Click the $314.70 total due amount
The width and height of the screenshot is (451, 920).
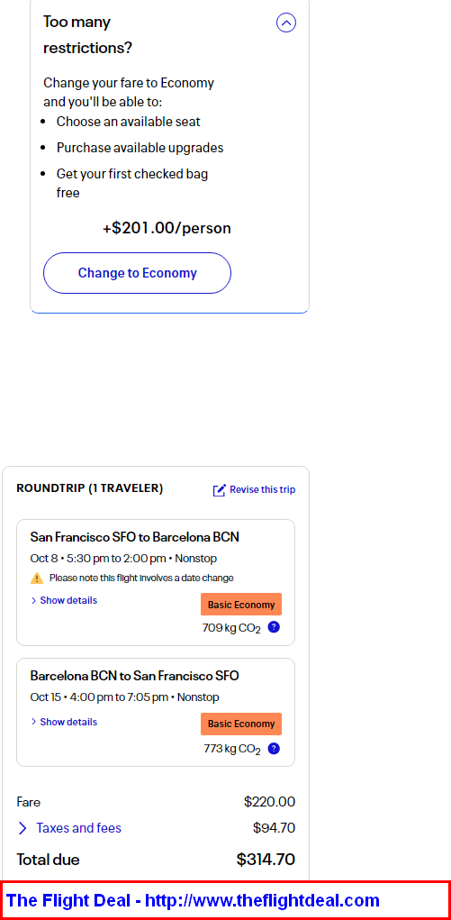click(x=266, y=860)
